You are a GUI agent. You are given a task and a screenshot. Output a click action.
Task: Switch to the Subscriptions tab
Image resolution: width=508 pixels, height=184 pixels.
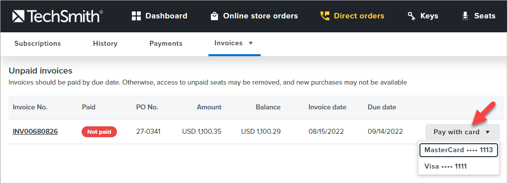tap(38, 43)
